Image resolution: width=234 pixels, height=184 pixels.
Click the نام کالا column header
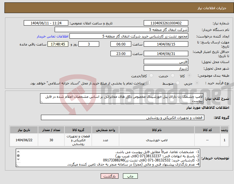click(x=157, y=130)
